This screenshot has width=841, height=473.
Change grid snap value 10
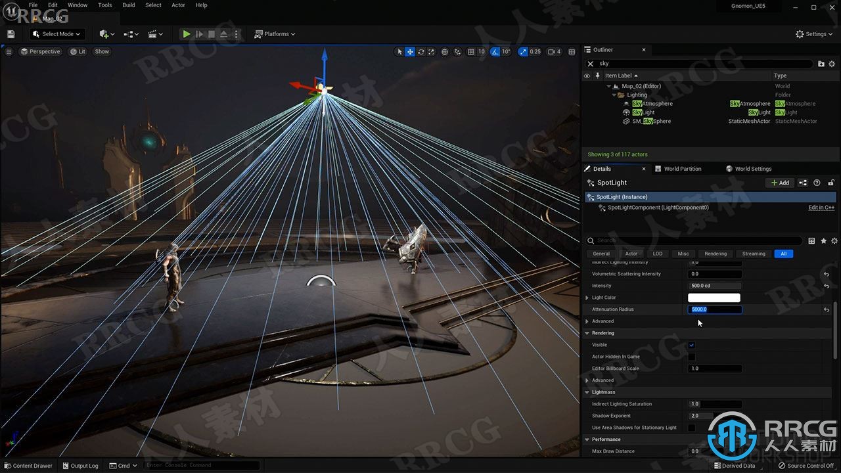481,51
